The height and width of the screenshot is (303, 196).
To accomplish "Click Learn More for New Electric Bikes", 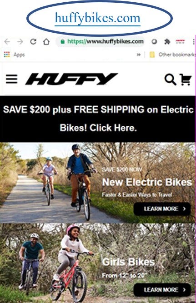I will coord(162,209).
